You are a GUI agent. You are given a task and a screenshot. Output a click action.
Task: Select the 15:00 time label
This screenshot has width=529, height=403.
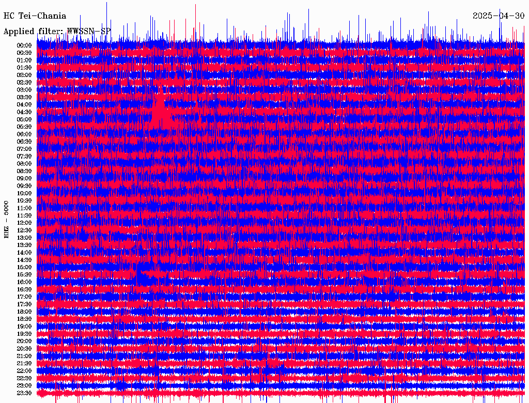tap(24, 267)
